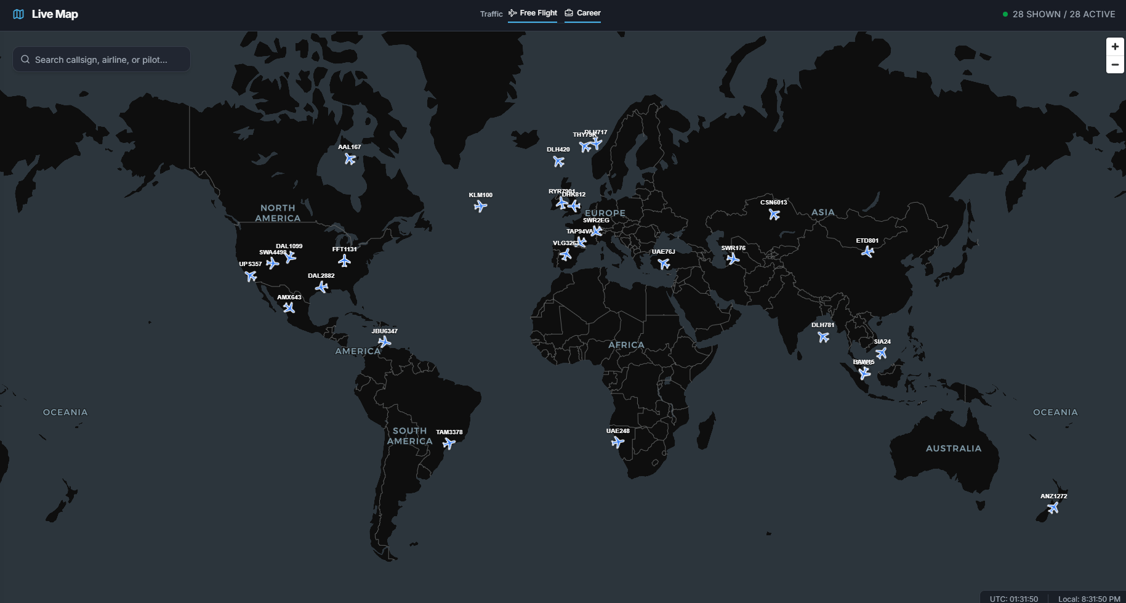Select the UPS357 aircraft near California
The height and width of the screenshot is (603, 1126).
pos(251,276)
